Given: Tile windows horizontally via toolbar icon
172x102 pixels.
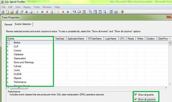Looking at the screenshot, I should (95, 12).
